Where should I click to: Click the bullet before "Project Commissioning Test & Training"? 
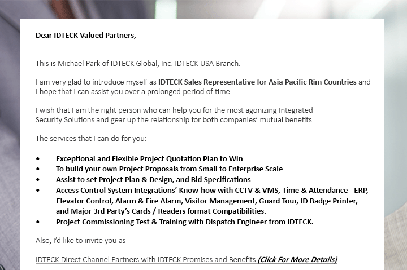[x=38, y=222]
